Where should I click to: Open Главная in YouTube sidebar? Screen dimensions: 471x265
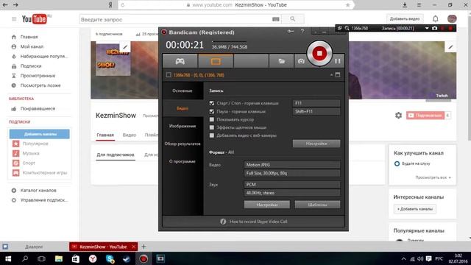point(29,37)
